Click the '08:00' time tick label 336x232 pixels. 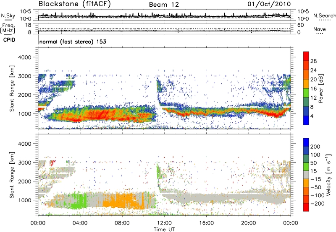pyautogui.click(x=122, y=223)
